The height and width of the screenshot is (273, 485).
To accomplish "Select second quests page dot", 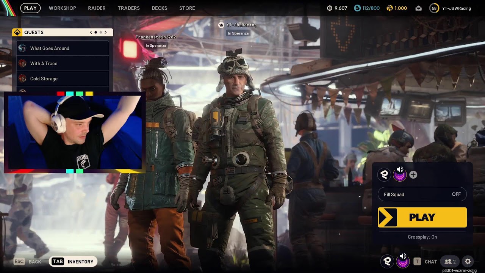I will coord(100,32).
